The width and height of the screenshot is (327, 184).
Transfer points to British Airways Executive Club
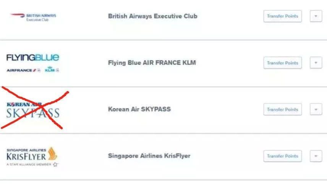point(282,16)
